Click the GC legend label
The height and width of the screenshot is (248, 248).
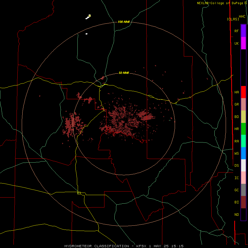click(236, 190)
